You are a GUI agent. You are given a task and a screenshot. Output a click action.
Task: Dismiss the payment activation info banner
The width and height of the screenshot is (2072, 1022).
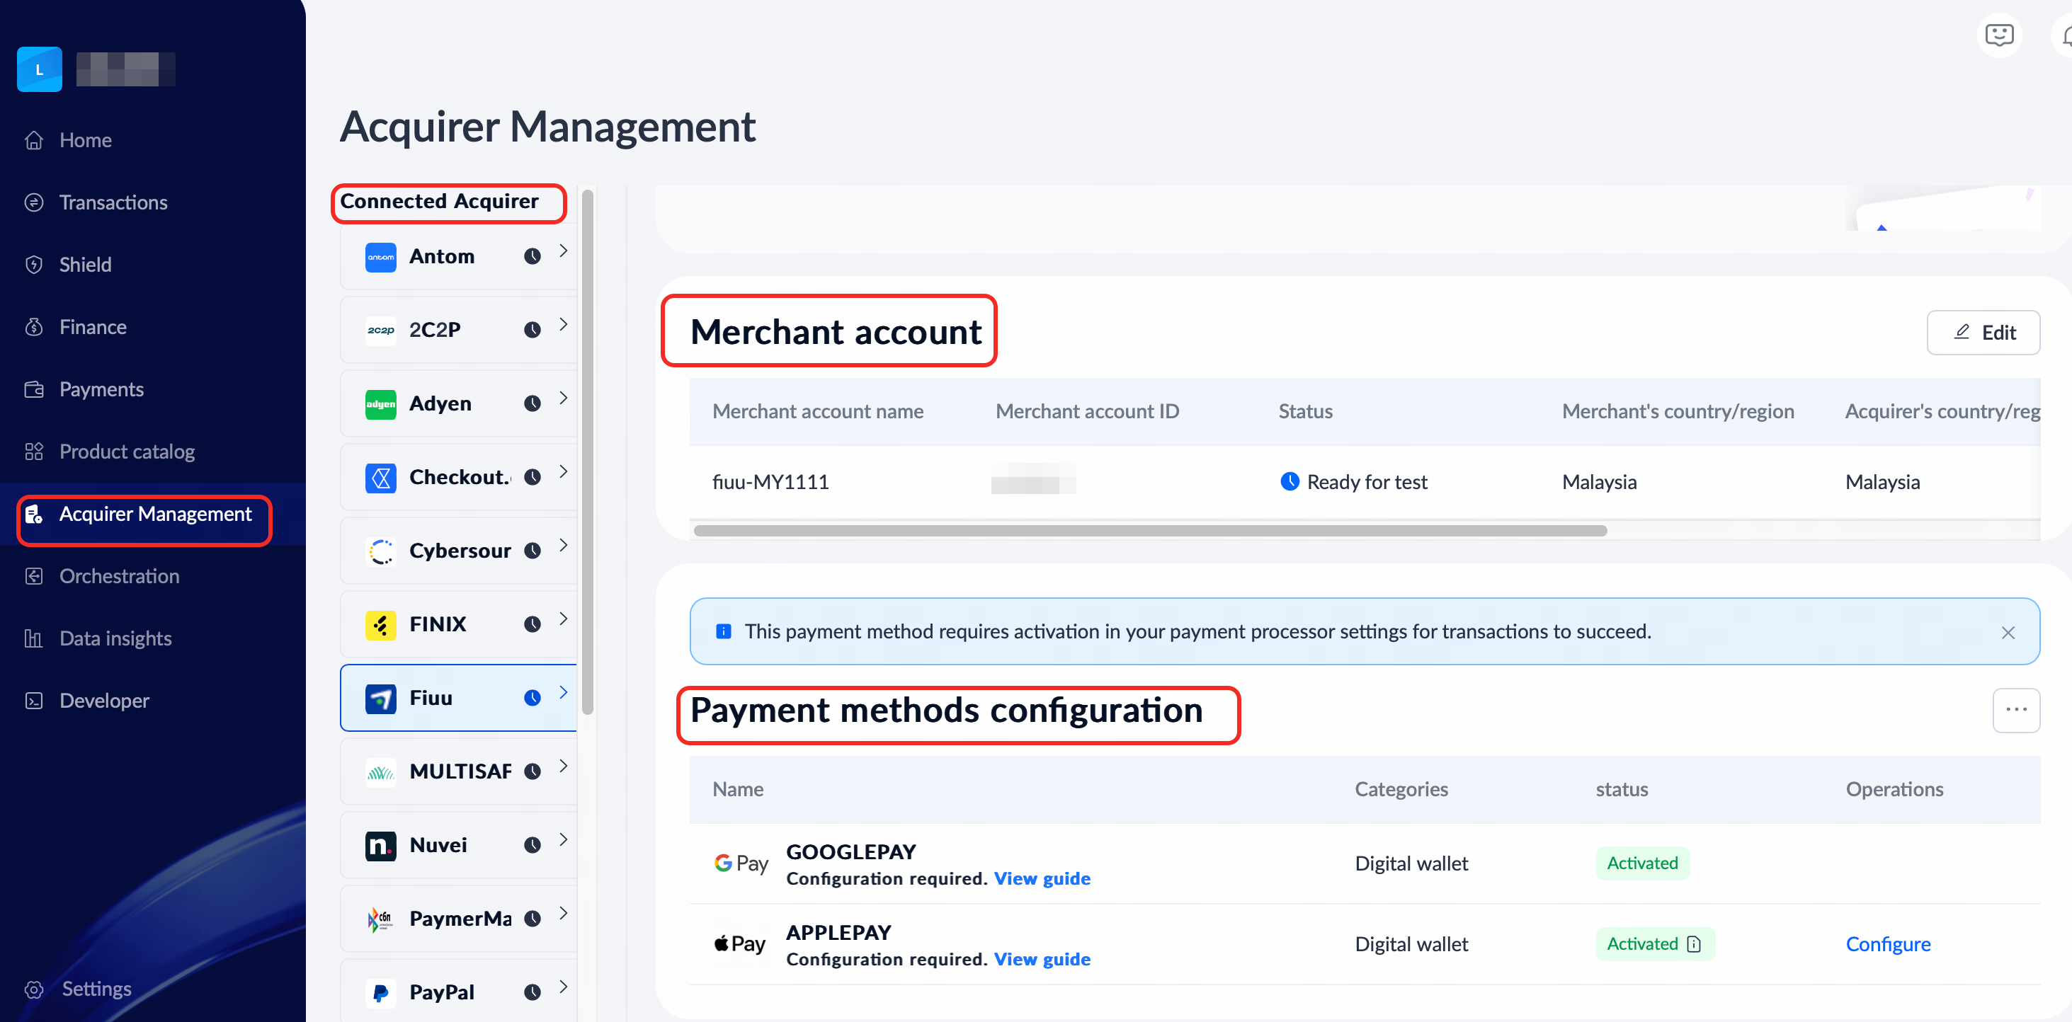coord(2008,633)
